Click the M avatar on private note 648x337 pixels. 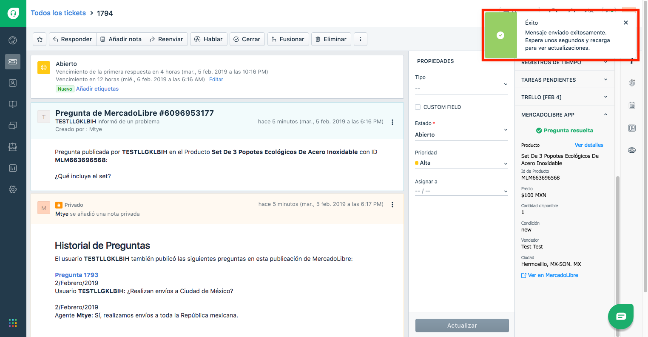(x=44, y=208)
